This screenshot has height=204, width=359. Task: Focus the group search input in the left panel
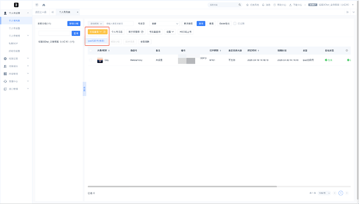click(x=54, y=33)
